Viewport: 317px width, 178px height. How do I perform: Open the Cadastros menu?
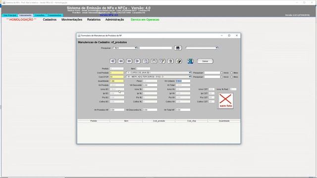pos(50,20)
